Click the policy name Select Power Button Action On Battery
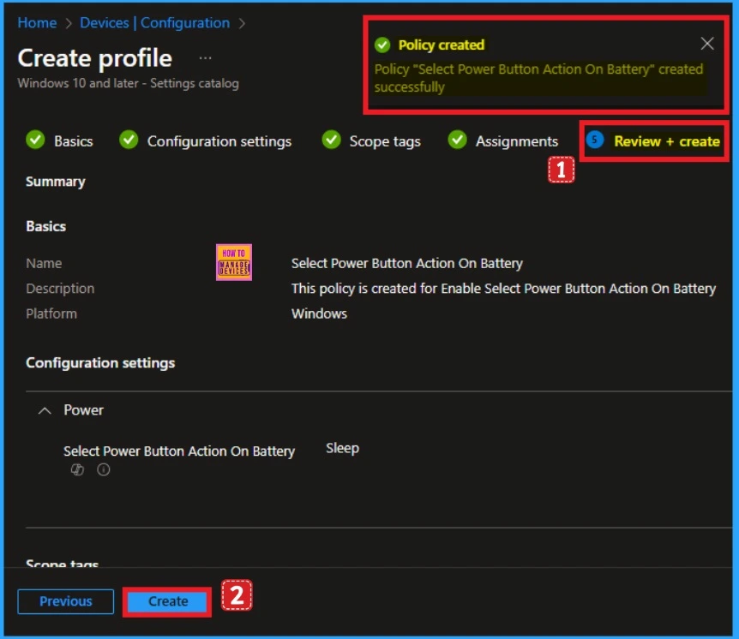 click(x=406, y=263)
